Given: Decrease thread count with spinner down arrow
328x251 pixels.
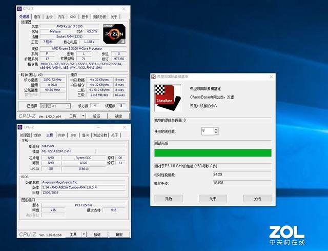Looking at the screenshot, I should pyautogui.click(x=216, y=133).
